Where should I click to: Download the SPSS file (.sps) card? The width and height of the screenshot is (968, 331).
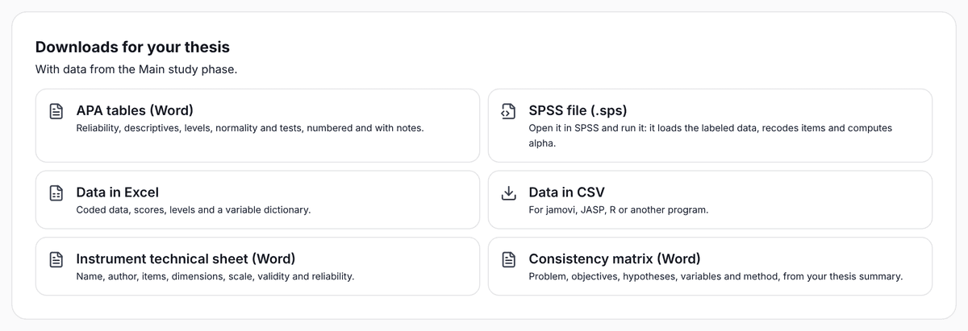(710, 126)
